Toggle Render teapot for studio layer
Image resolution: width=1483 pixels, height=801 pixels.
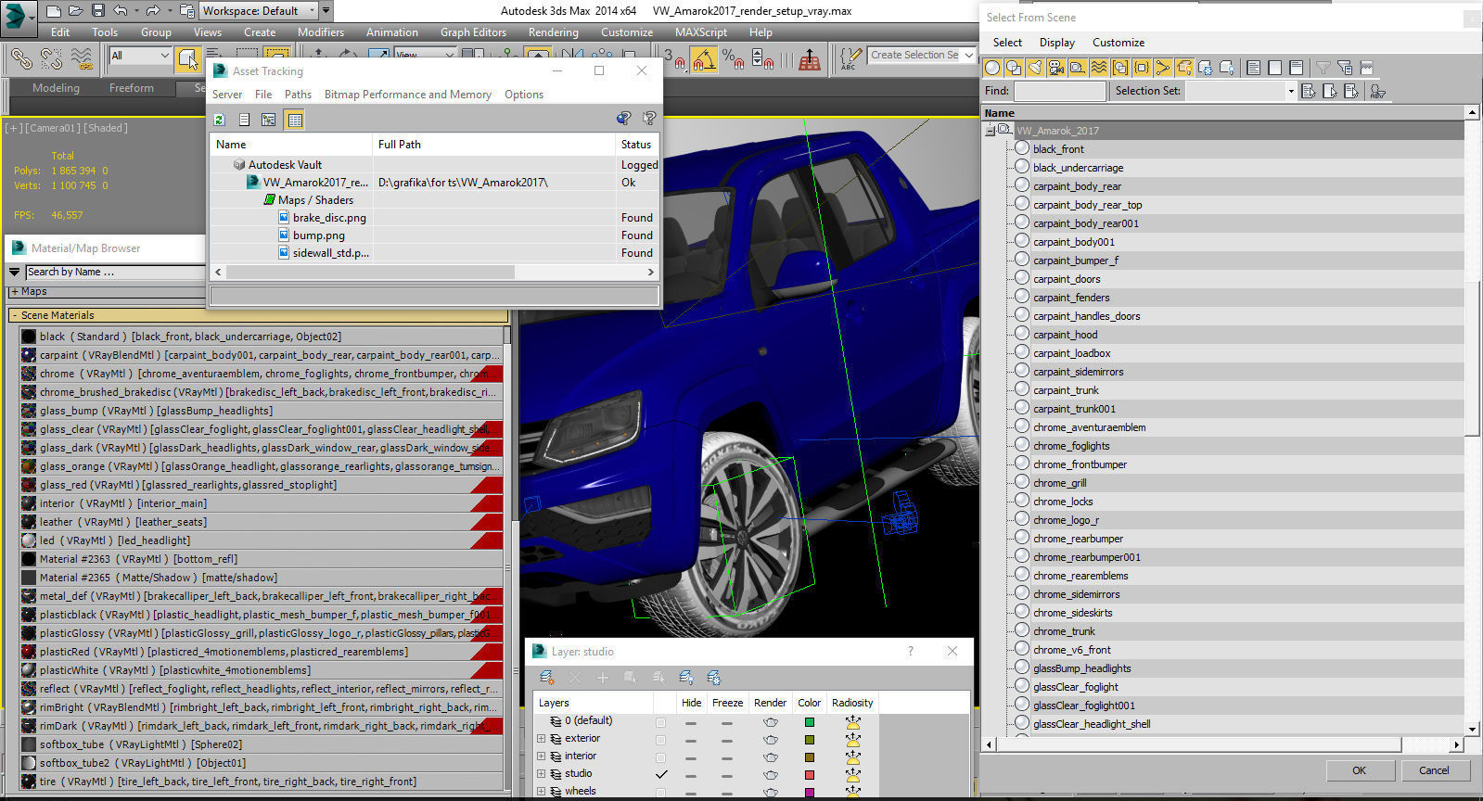pos(770,774)
